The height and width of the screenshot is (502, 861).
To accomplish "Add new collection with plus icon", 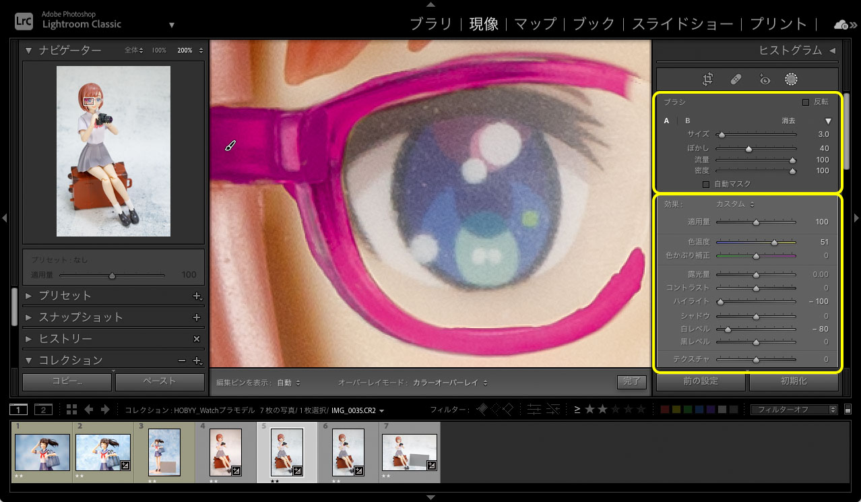I will [x=197, y=360].
